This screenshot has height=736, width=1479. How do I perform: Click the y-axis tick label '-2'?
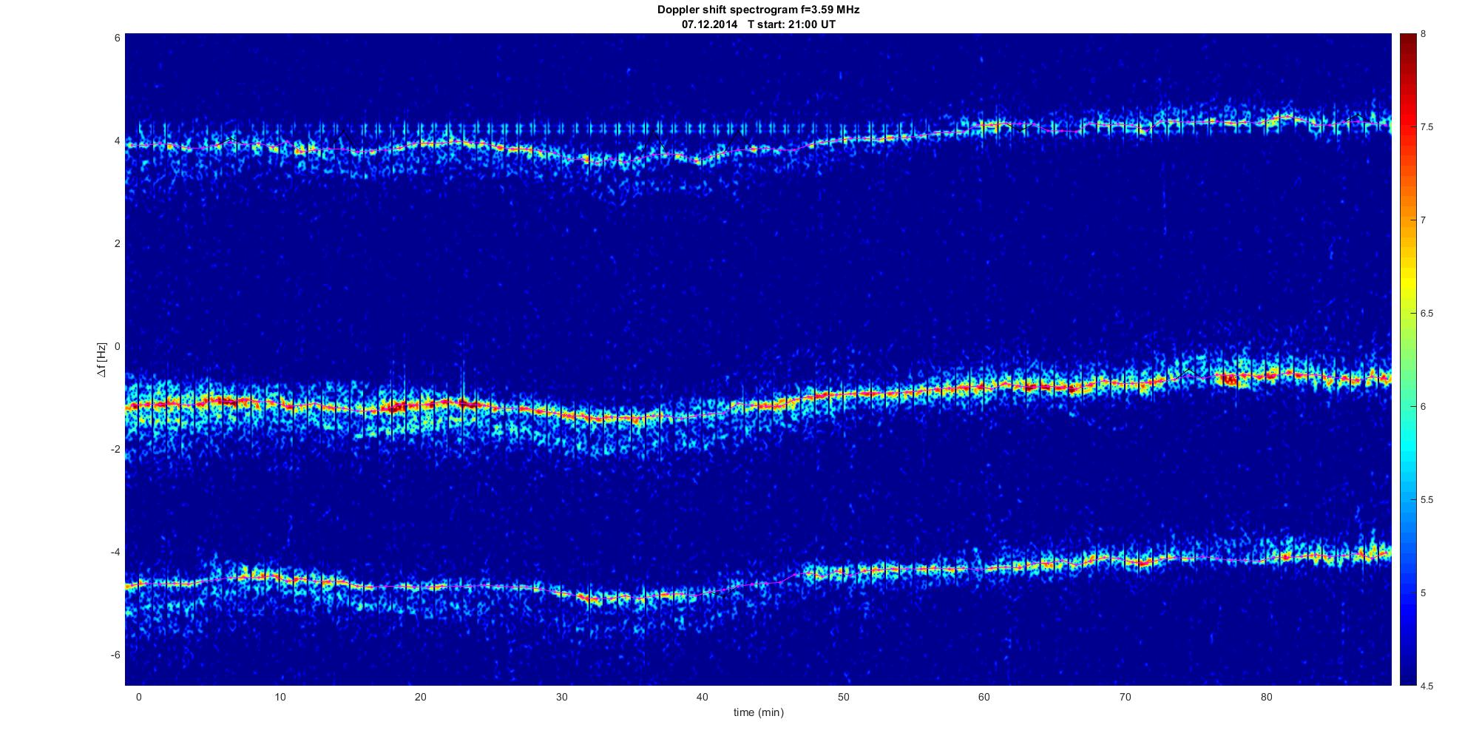point(115,449)
